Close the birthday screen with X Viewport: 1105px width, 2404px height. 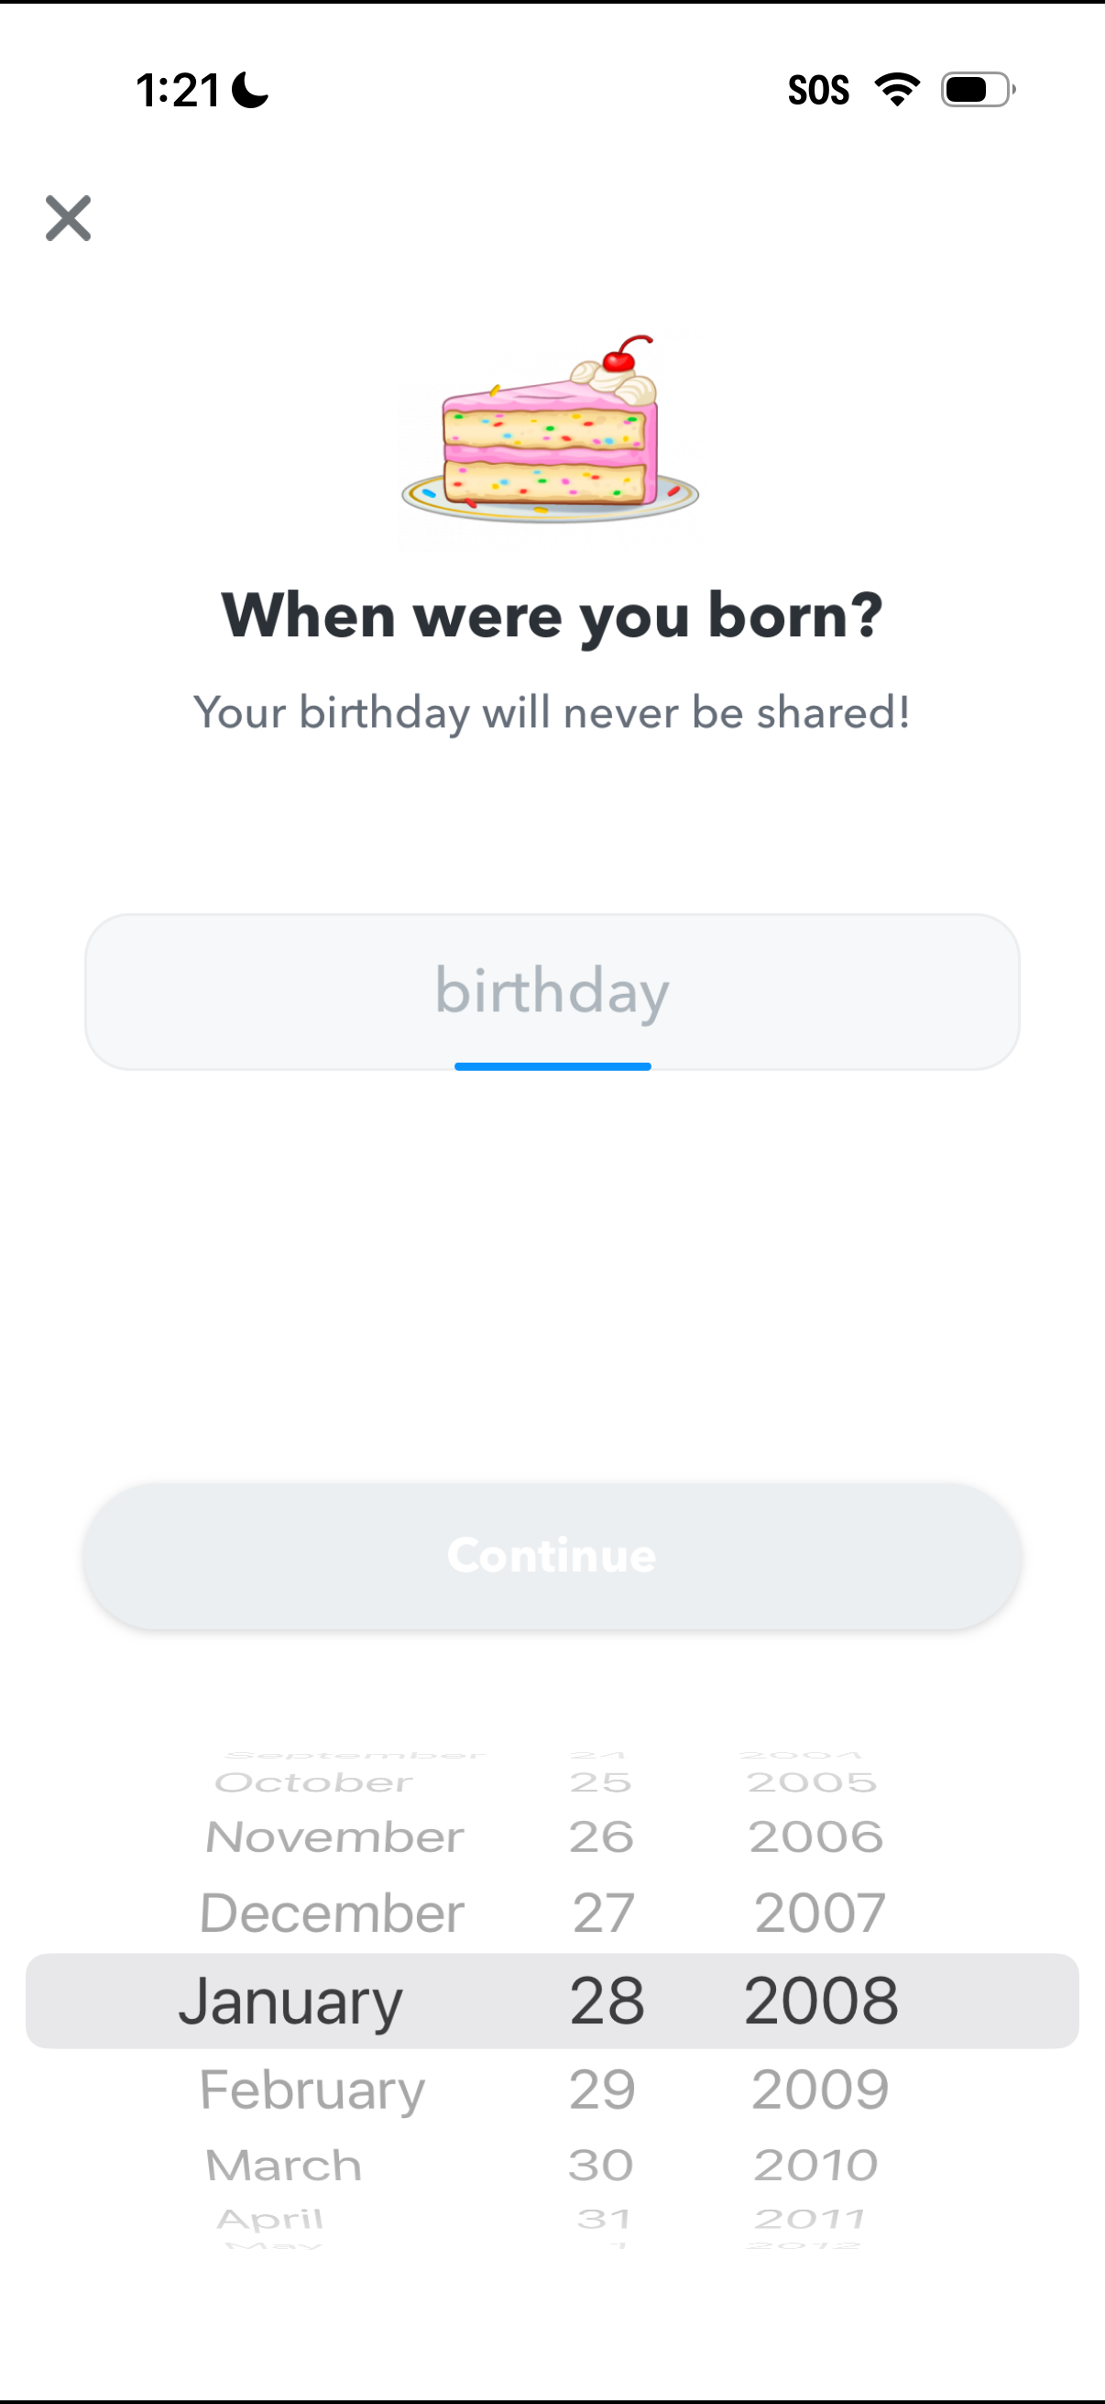(68, 218)
